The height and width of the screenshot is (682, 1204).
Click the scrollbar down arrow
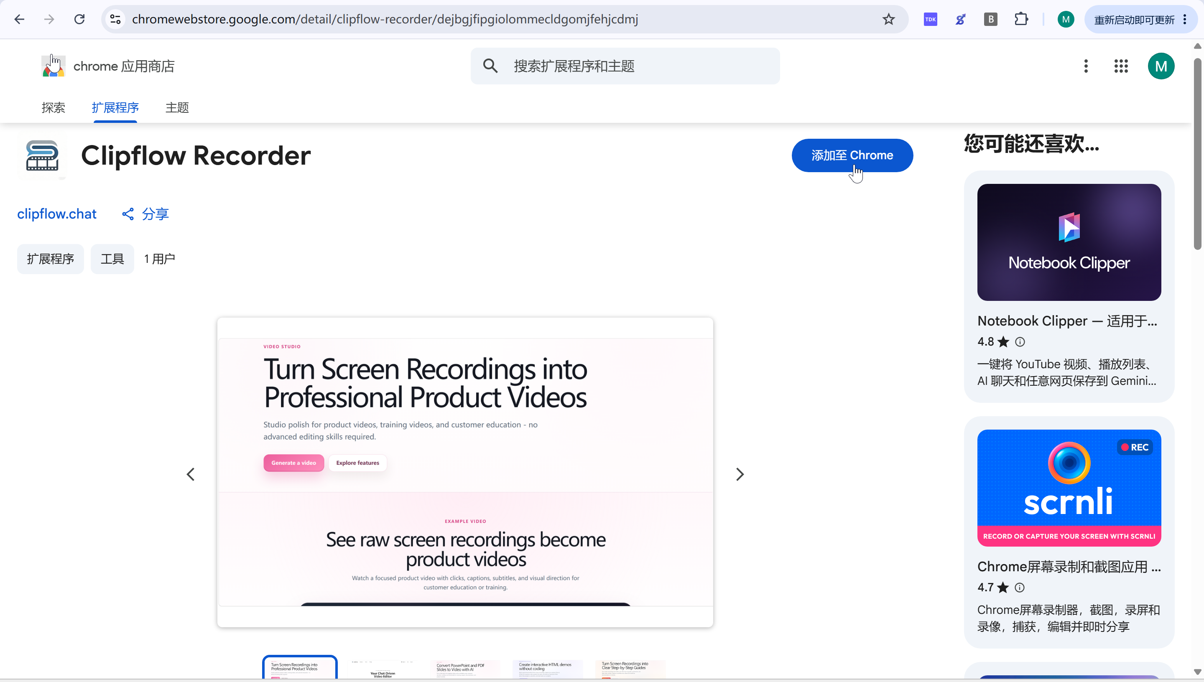(1197, 672)
